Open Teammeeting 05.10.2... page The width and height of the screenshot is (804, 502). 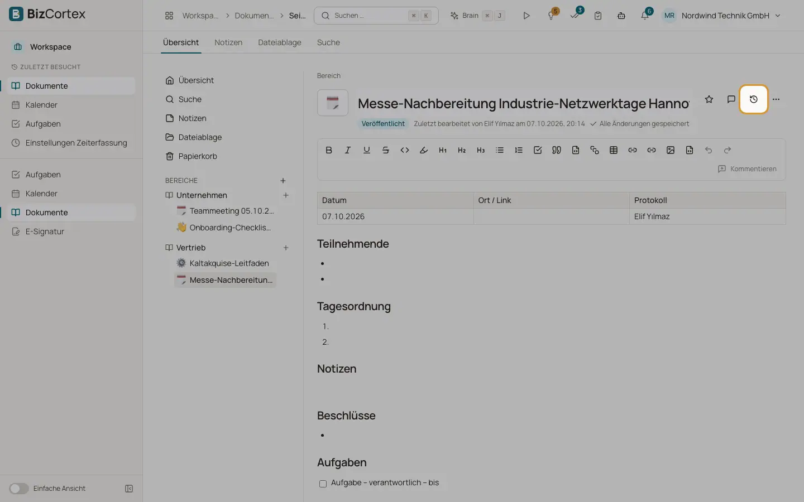pyautogui.click(x=226, y=211)
